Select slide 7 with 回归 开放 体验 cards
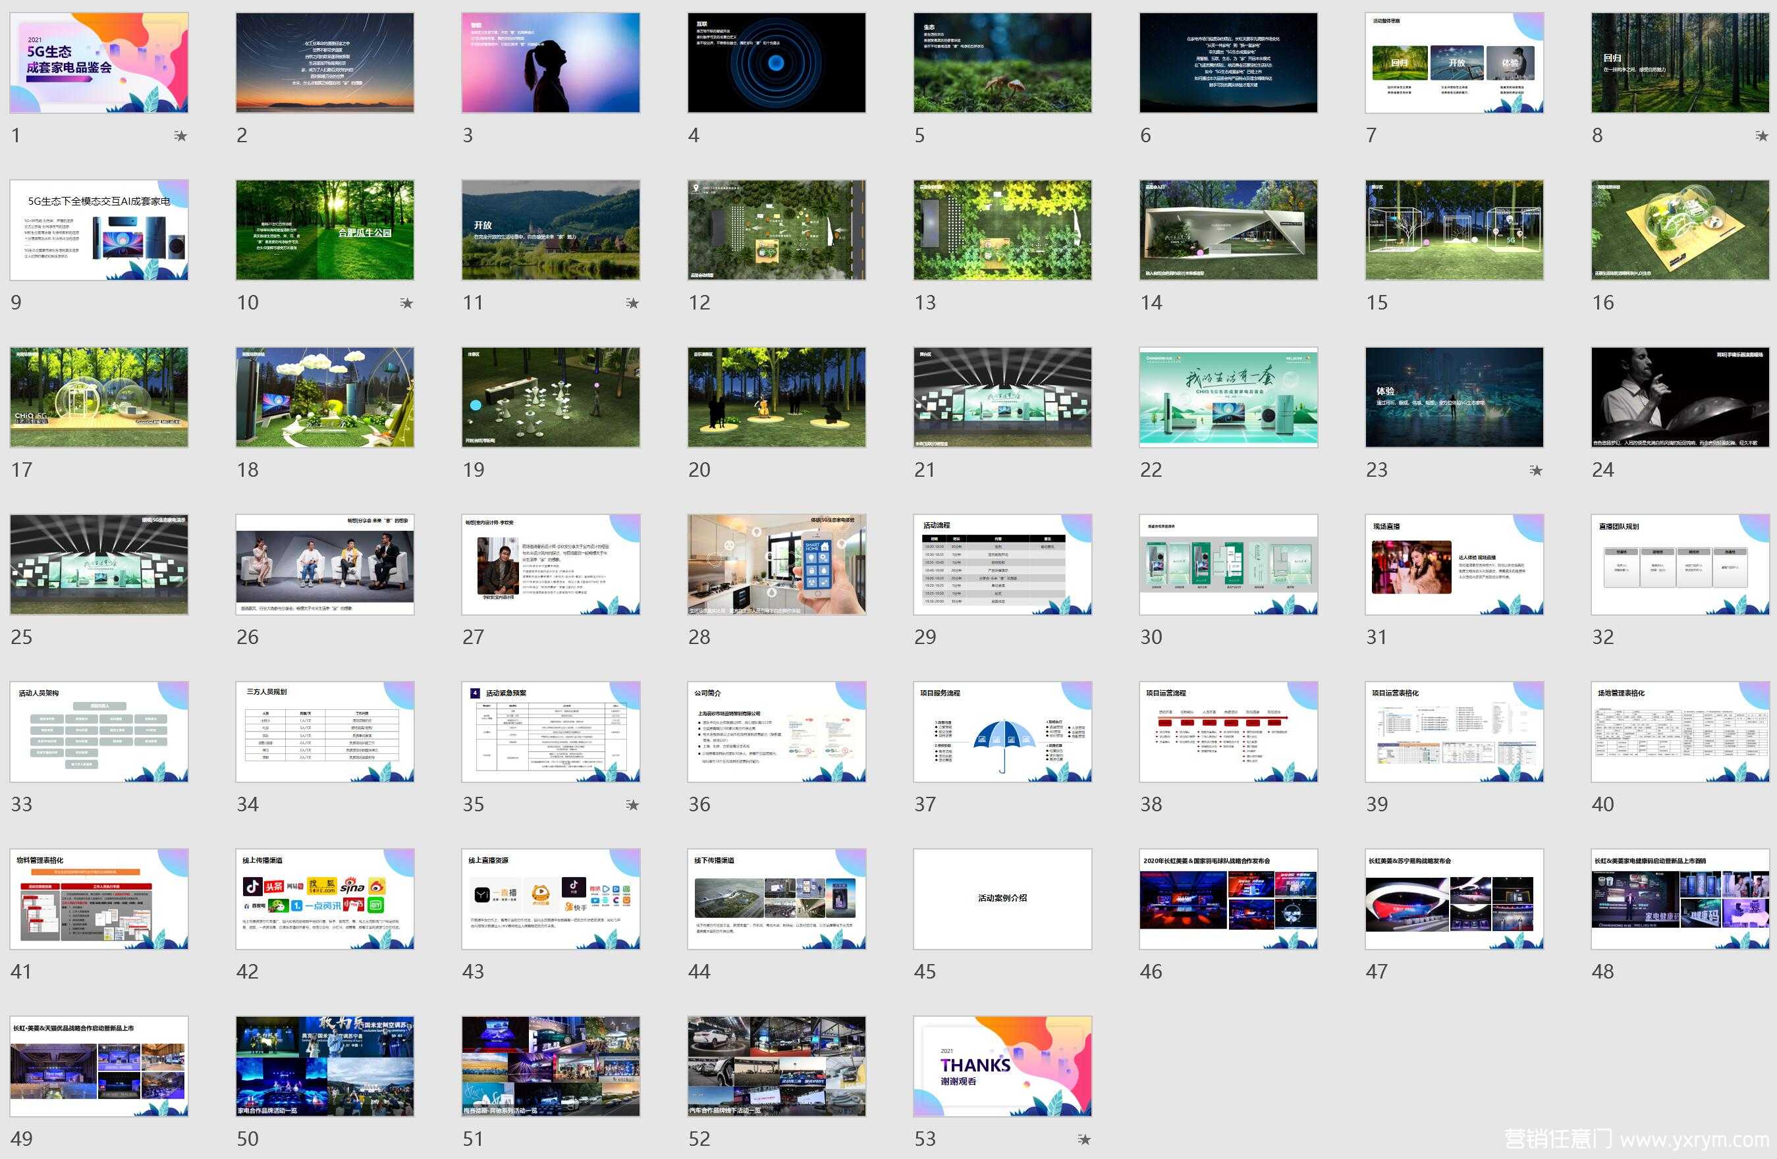The width and height of the screenshot is (1777, 1159). [x=1454, y=63]
